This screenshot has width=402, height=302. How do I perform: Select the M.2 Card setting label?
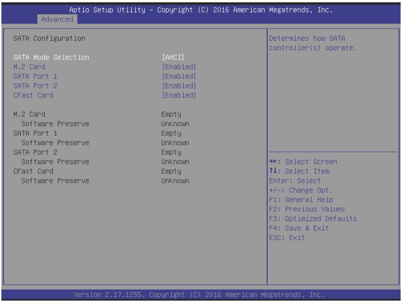pyautogui.click(x=29, y=67)
